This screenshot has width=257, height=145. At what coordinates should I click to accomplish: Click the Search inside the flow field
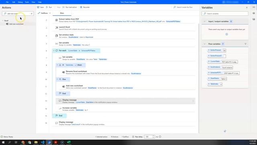point(184,7)
